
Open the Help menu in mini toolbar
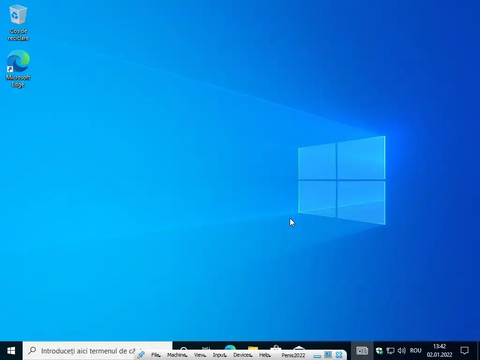click(265, 355)
